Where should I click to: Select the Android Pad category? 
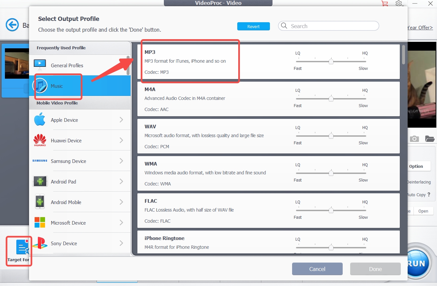64,182
